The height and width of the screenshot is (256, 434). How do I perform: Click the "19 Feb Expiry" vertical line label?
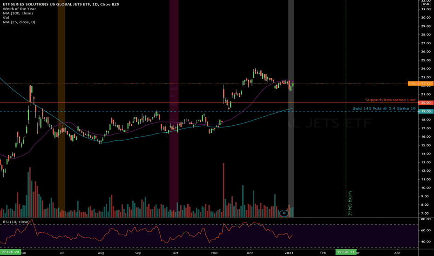click(x=350, y=203)
